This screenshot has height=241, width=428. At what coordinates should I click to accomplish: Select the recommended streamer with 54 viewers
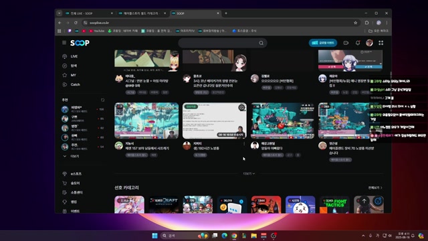(82, 147)
